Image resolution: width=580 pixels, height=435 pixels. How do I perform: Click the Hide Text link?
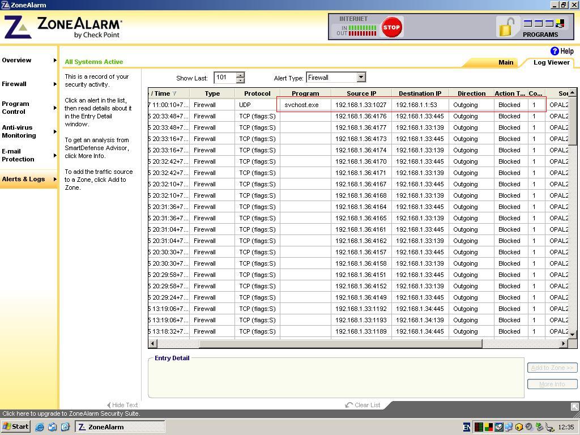pyautogui.click(x=125, y=405)
